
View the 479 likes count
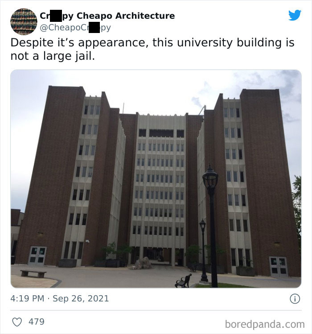pyautogui.click(x=37, y=322)
